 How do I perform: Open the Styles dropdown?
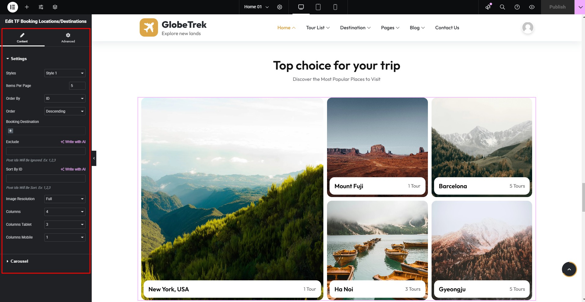coord(65,73)
